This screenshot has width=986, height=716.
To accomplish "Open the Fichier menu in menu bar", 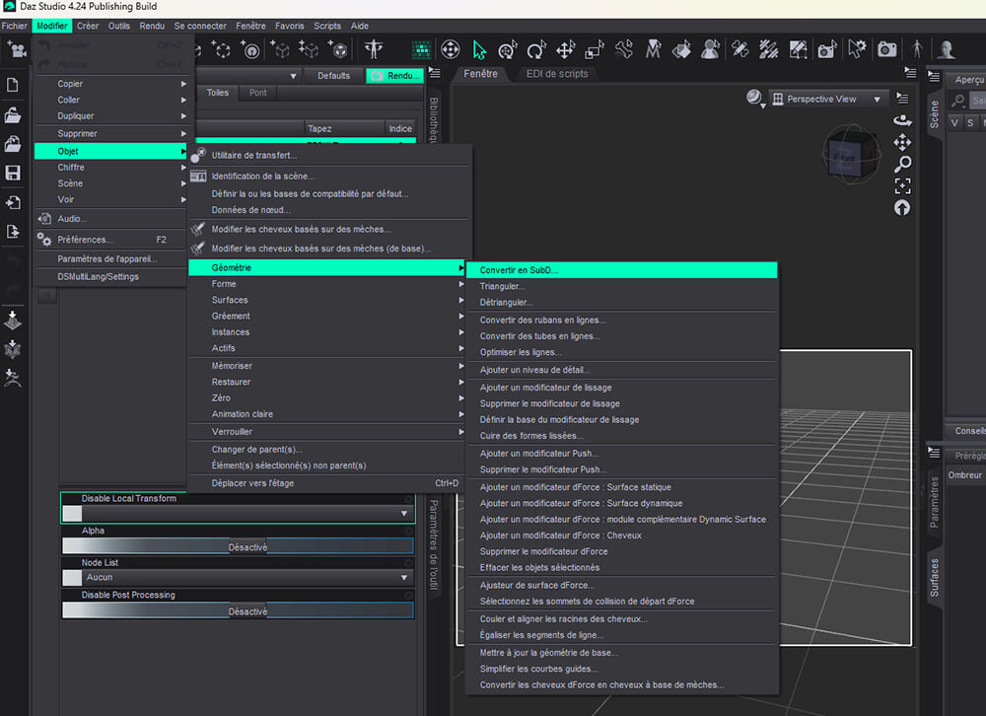I will click(15, 26).
